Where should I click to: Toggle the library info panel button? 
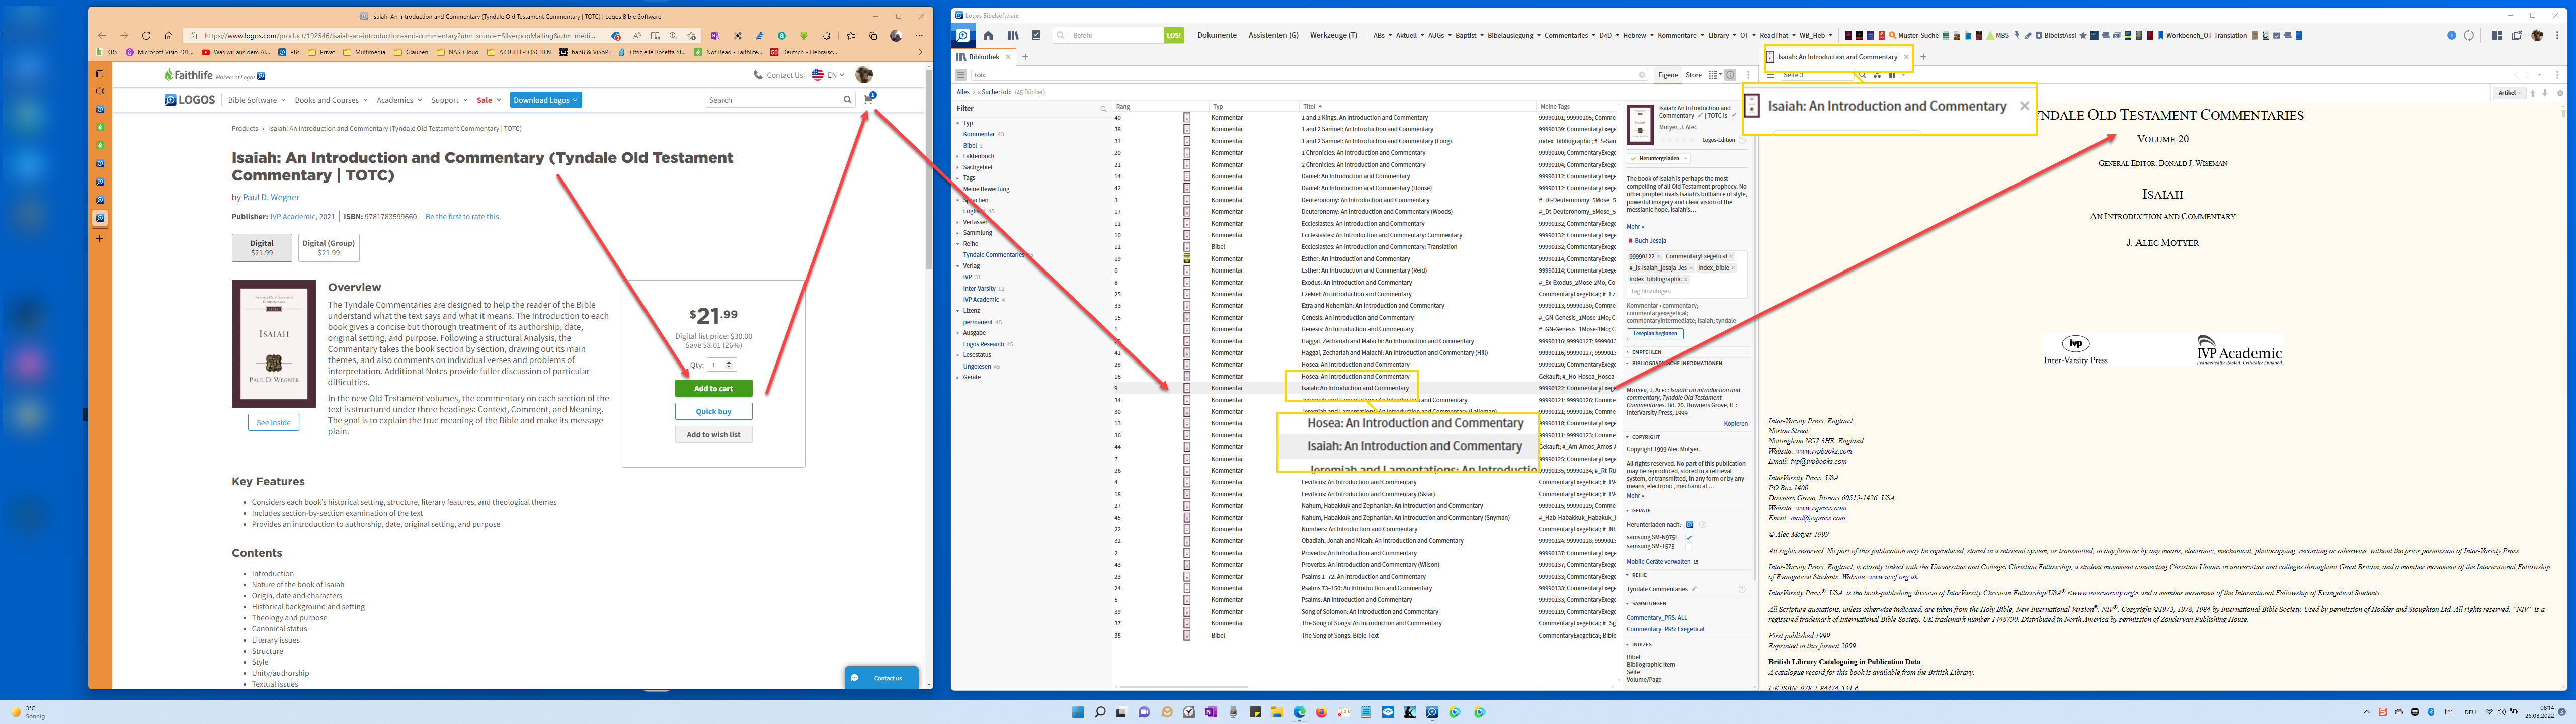point(1730,75)
